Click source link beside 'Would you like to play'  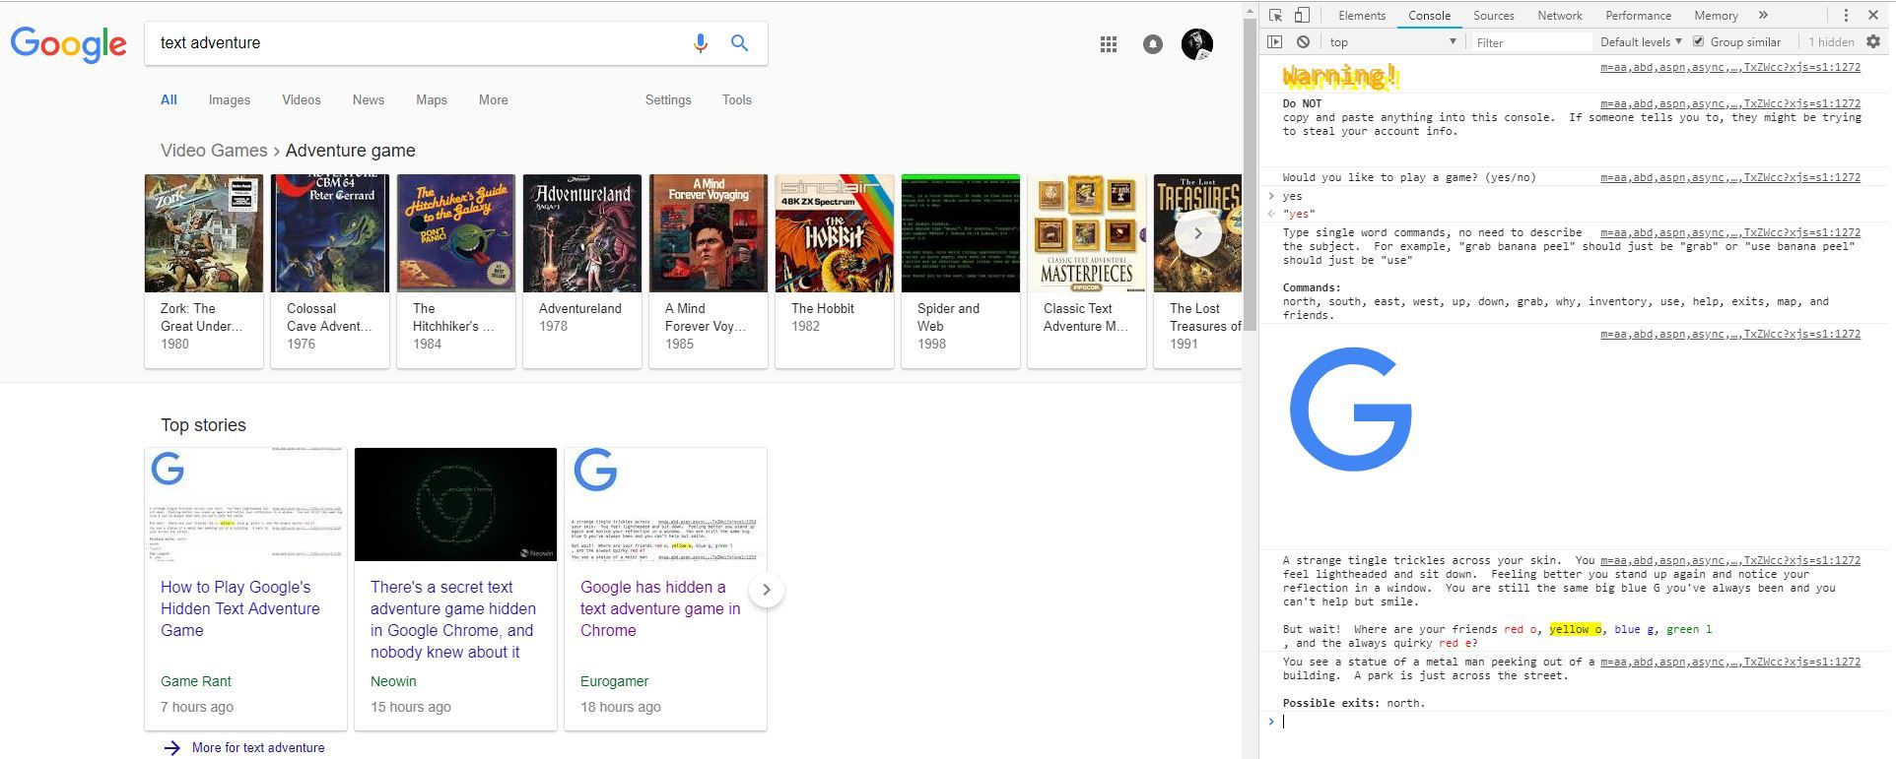[x=1730, y=177]
